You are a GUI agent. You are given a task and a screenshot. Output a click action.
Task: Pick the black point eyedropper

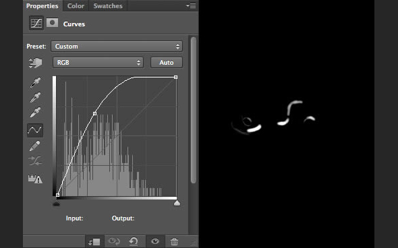(x=35, y=83)
